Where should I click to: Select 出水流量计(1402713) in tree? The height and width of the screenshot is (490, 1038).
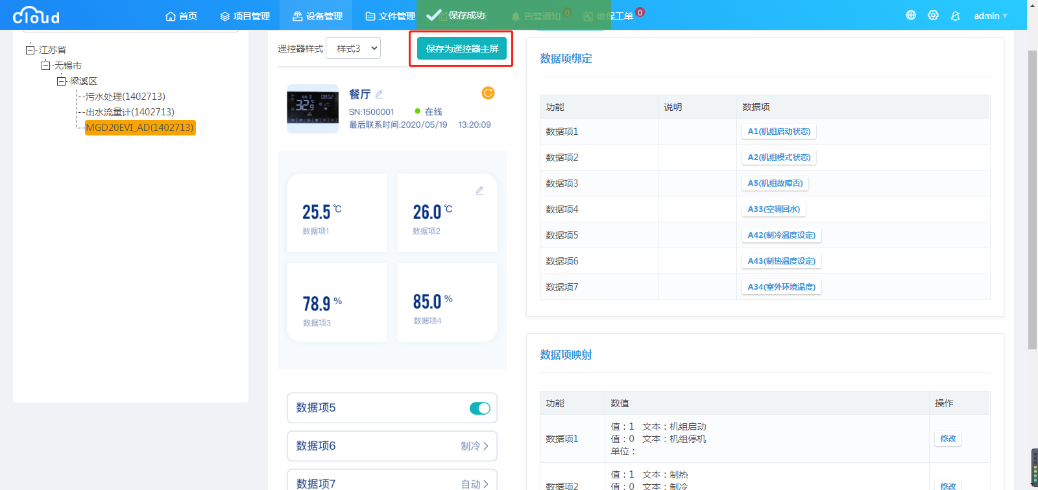click(130, 112)
